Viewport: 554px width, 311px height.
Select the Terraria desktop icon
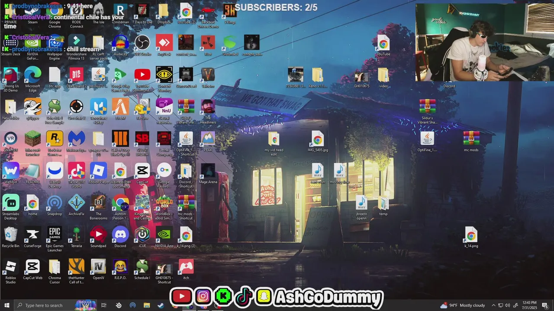point(77,238)
